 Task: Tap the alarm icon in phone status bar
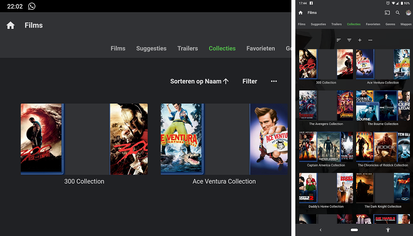tap(388, 3)
